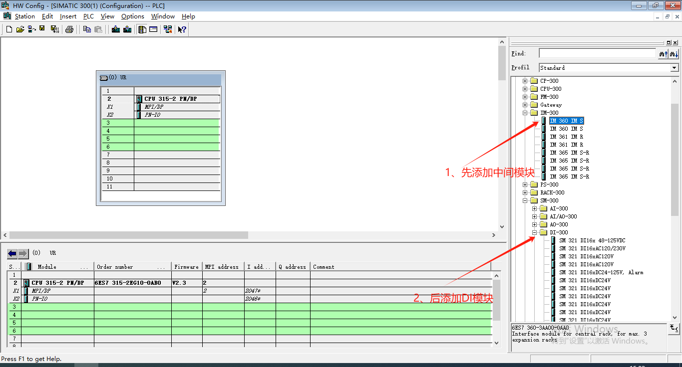Select the highlighted IM 360 IM S module

(x=567, y=121)
